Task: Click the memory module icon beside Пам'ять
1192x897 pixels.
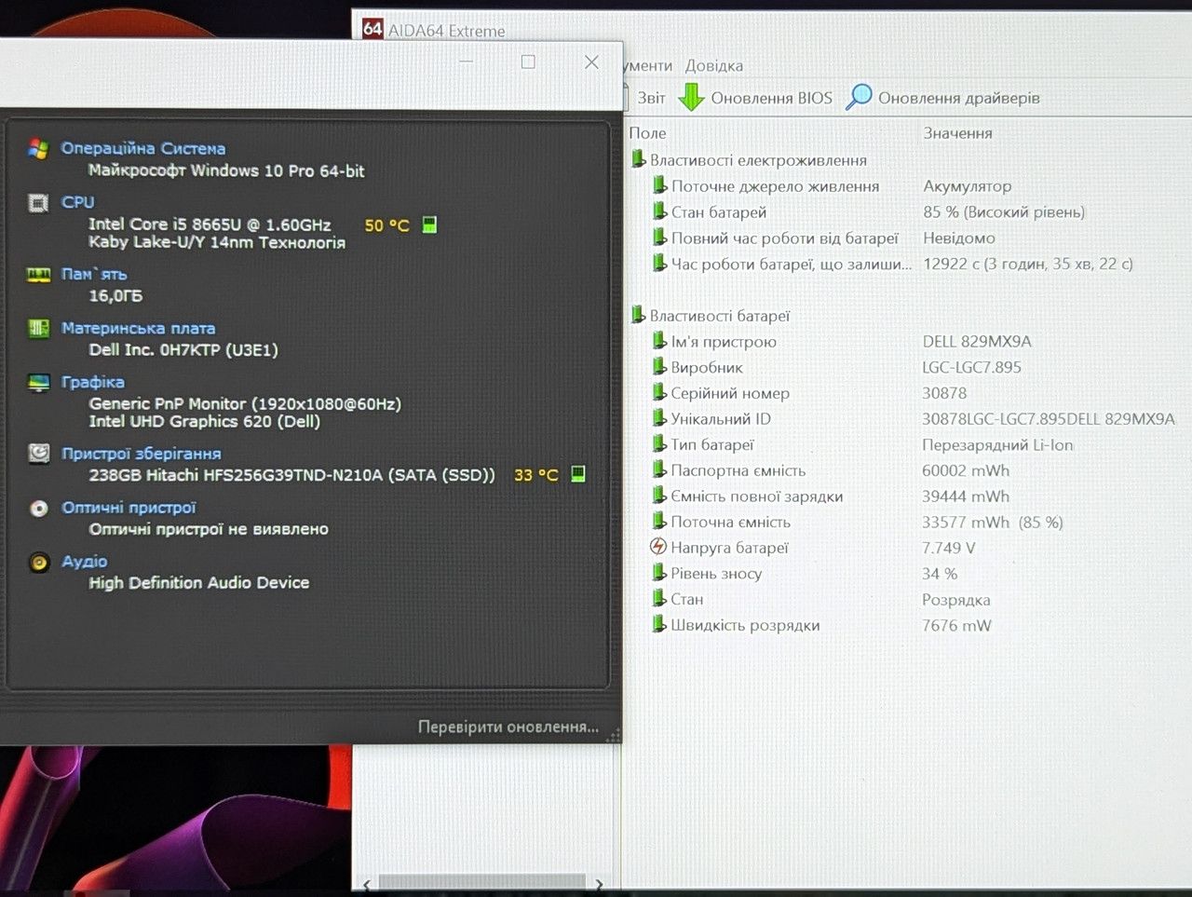Action: tap(38, 275)
